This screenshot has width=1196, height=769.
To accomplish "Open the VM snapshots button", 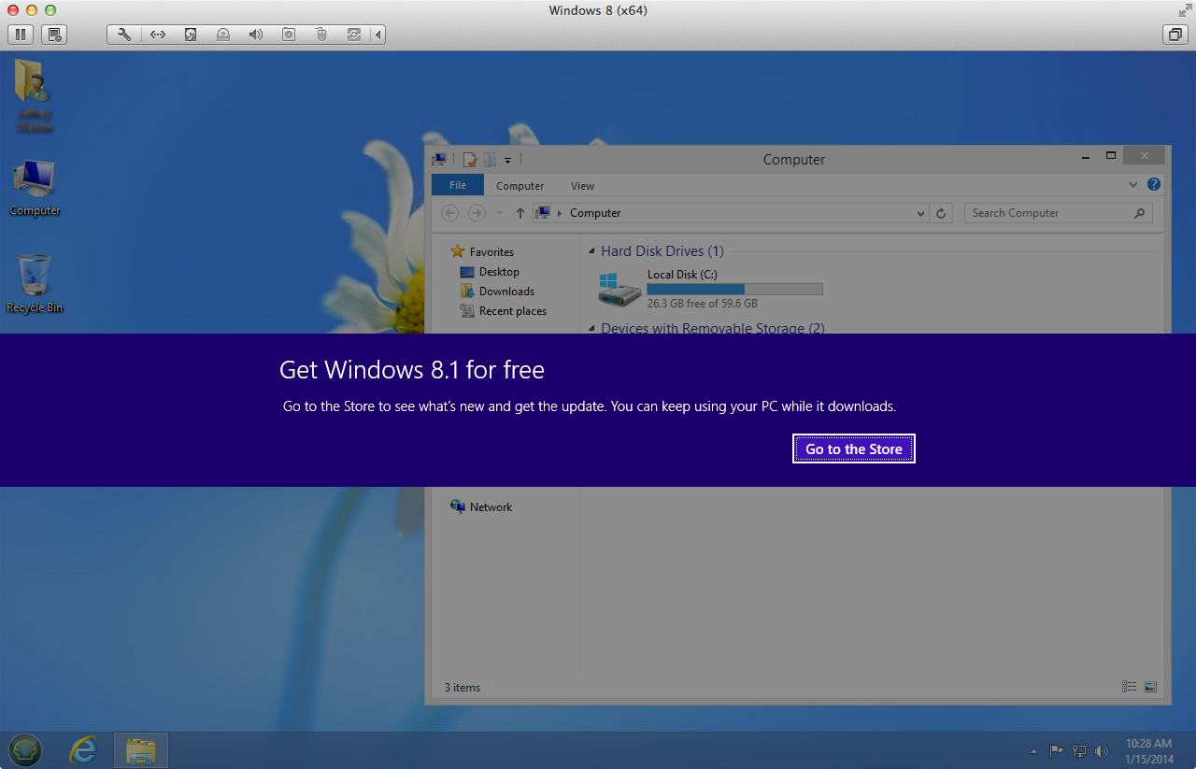I will click(54, 35).
